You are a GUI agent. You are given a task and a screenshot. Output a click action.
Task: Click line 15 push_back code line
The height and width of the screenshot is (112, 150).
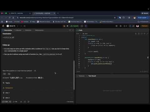pos(101,64)
